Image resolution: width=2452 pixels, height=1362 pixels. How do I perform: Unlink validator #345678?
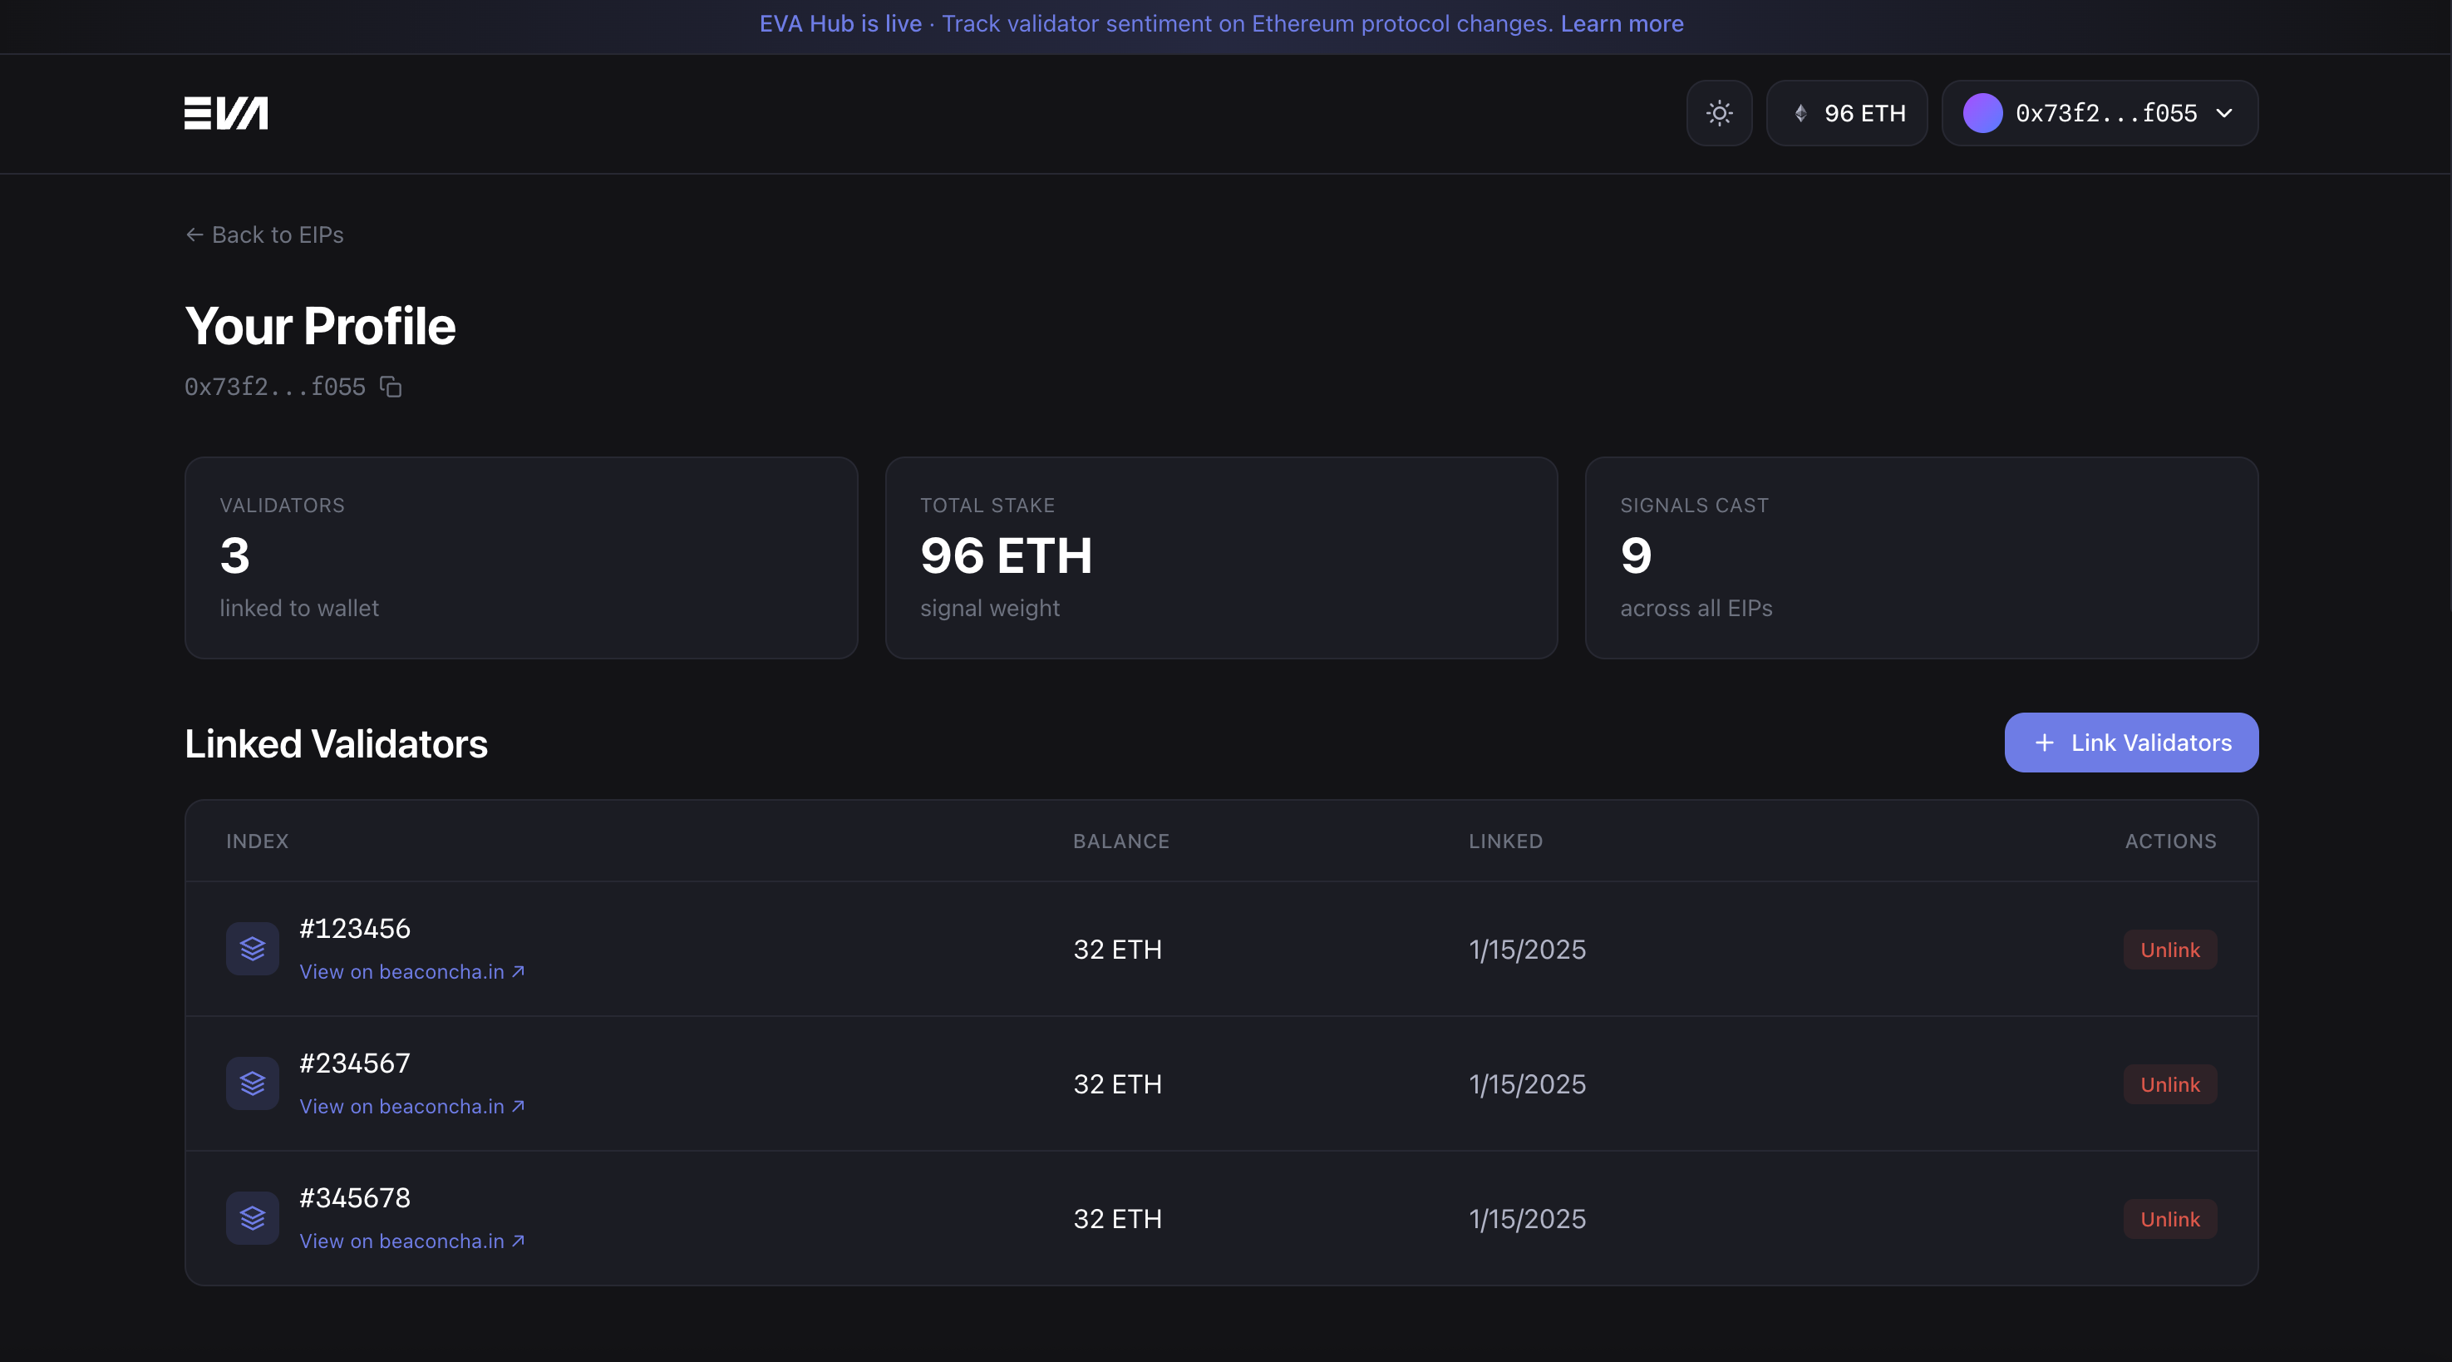coord(2169,1217)
